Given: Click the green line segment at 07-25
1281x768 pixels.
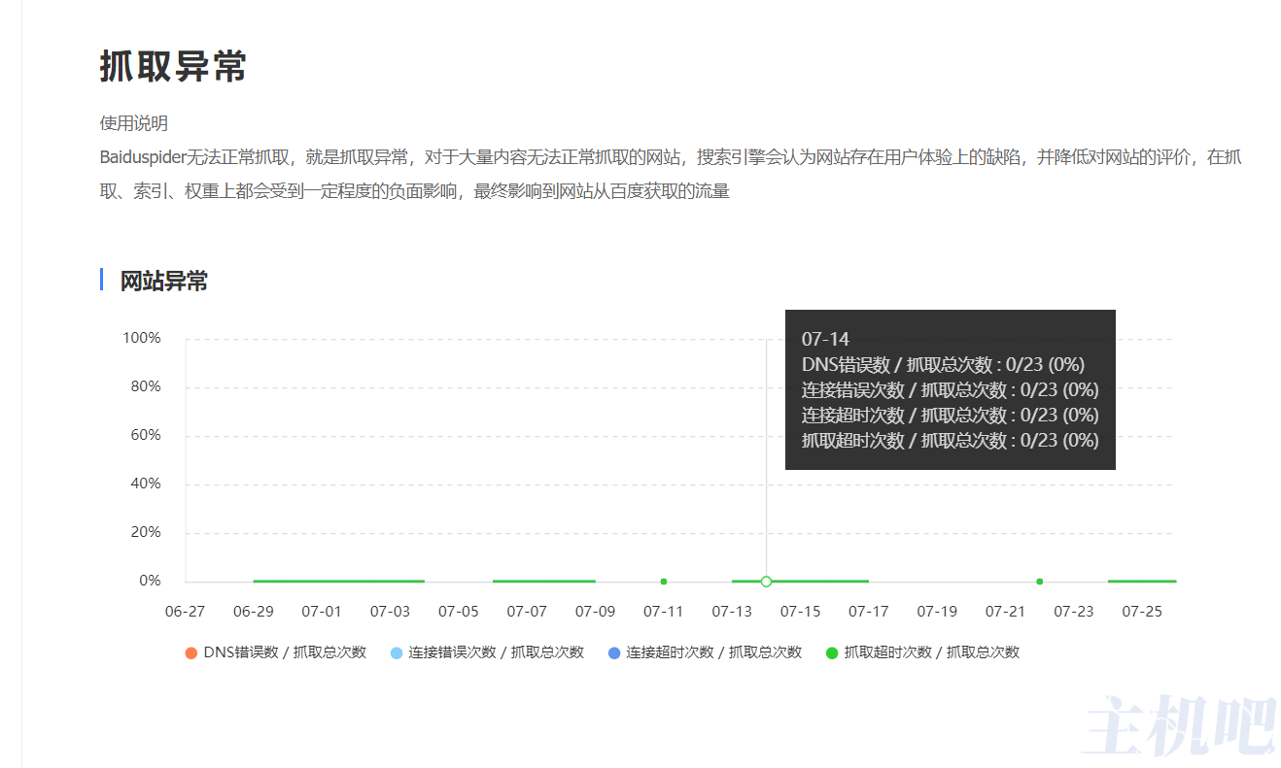Looking at the screenshot, I should tap(1142, 582).
